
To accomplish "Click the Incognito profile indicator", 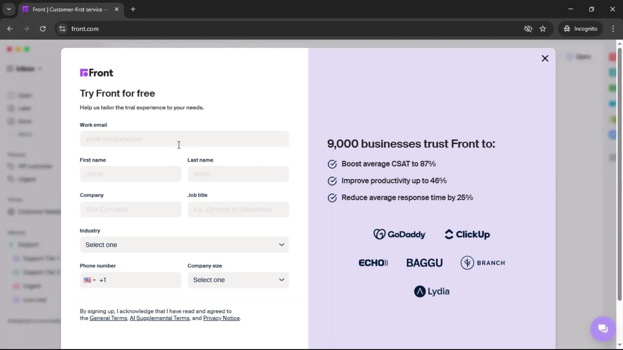I will pos(580,29).
